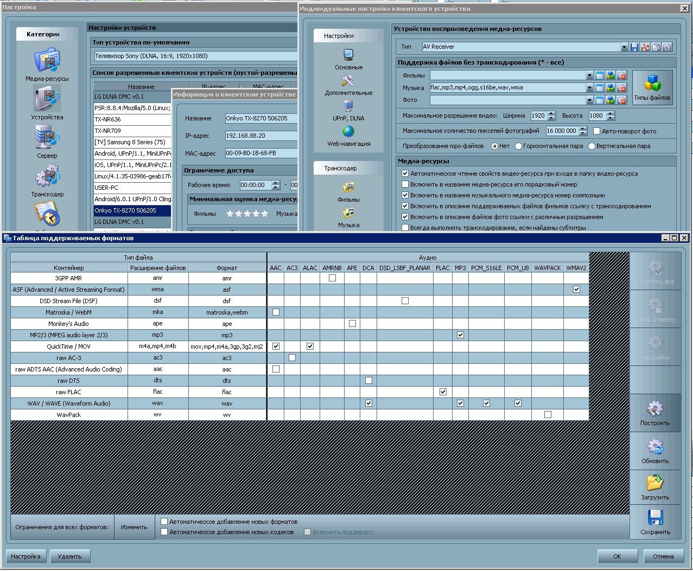Open the Музыка supported formats dropdown

[x=589, y=88]
